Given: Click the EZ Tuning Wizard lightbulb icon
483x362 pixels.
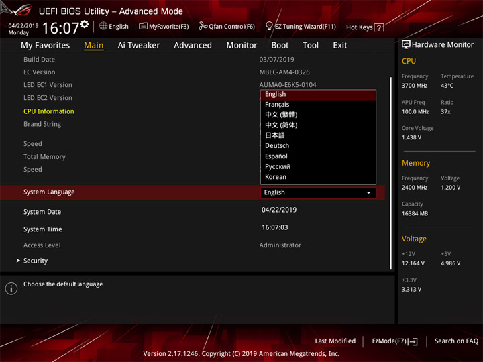Looking at the screenshot, I should click(269, 26).
